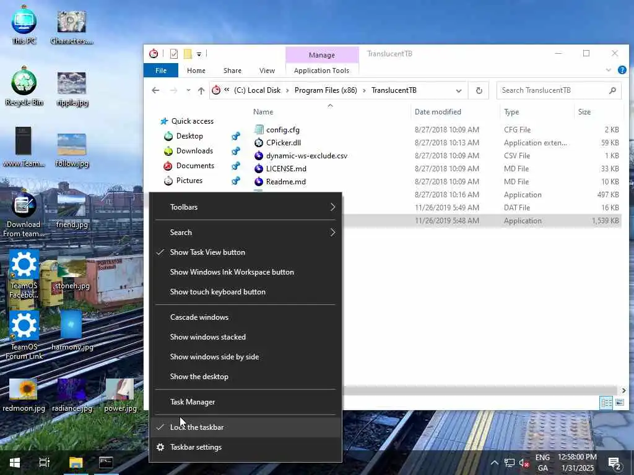Click the Properties quick access toolbar icon
Screen dimensions: 634x475
[174, 54]
